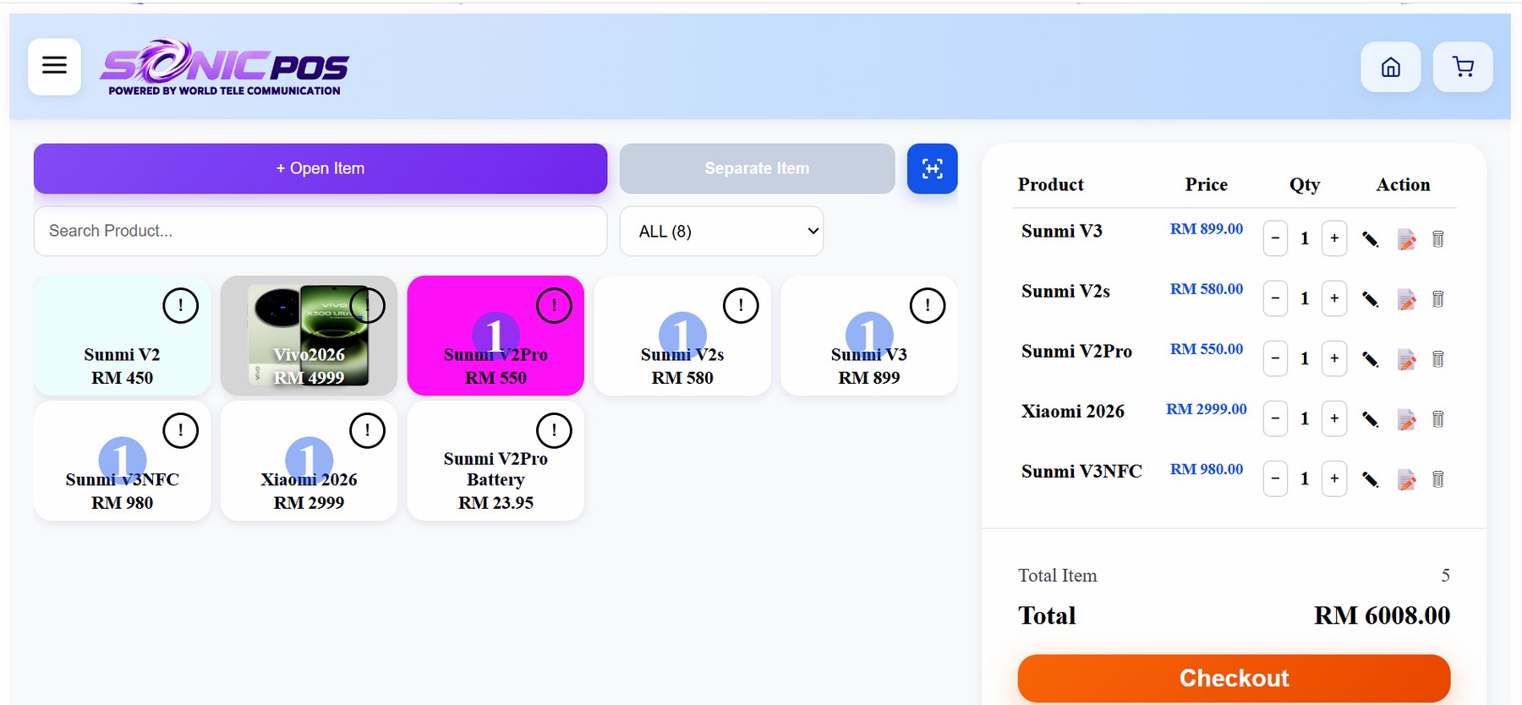Click the Sunmi V2s RM 580 card
The image size is (1522, 705).
click(x=682, y=336)
